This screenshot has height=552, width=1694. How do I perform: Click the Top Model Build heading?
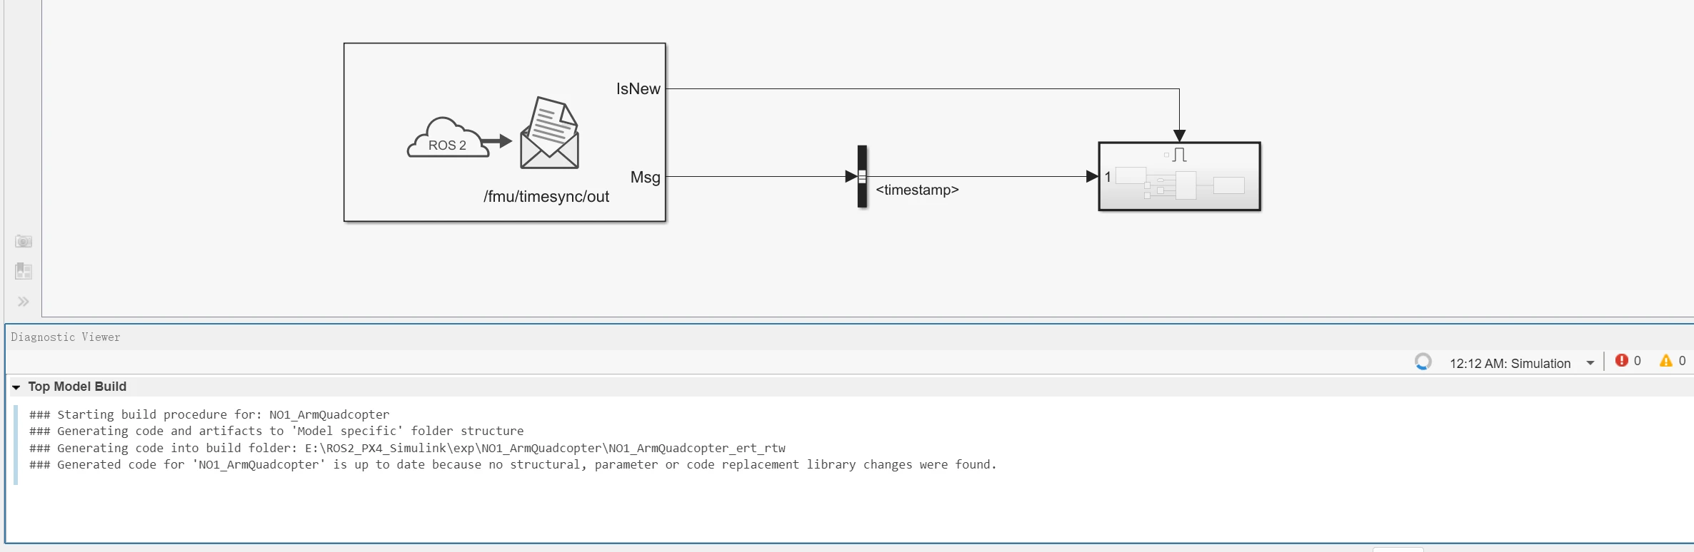click(77, 387)
